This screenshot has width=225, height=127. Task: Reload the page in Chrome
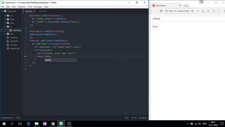tap(161, 11)
